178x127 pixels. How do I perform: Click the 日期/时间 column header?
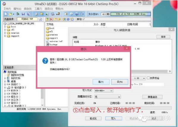click(x=133, y=24)
